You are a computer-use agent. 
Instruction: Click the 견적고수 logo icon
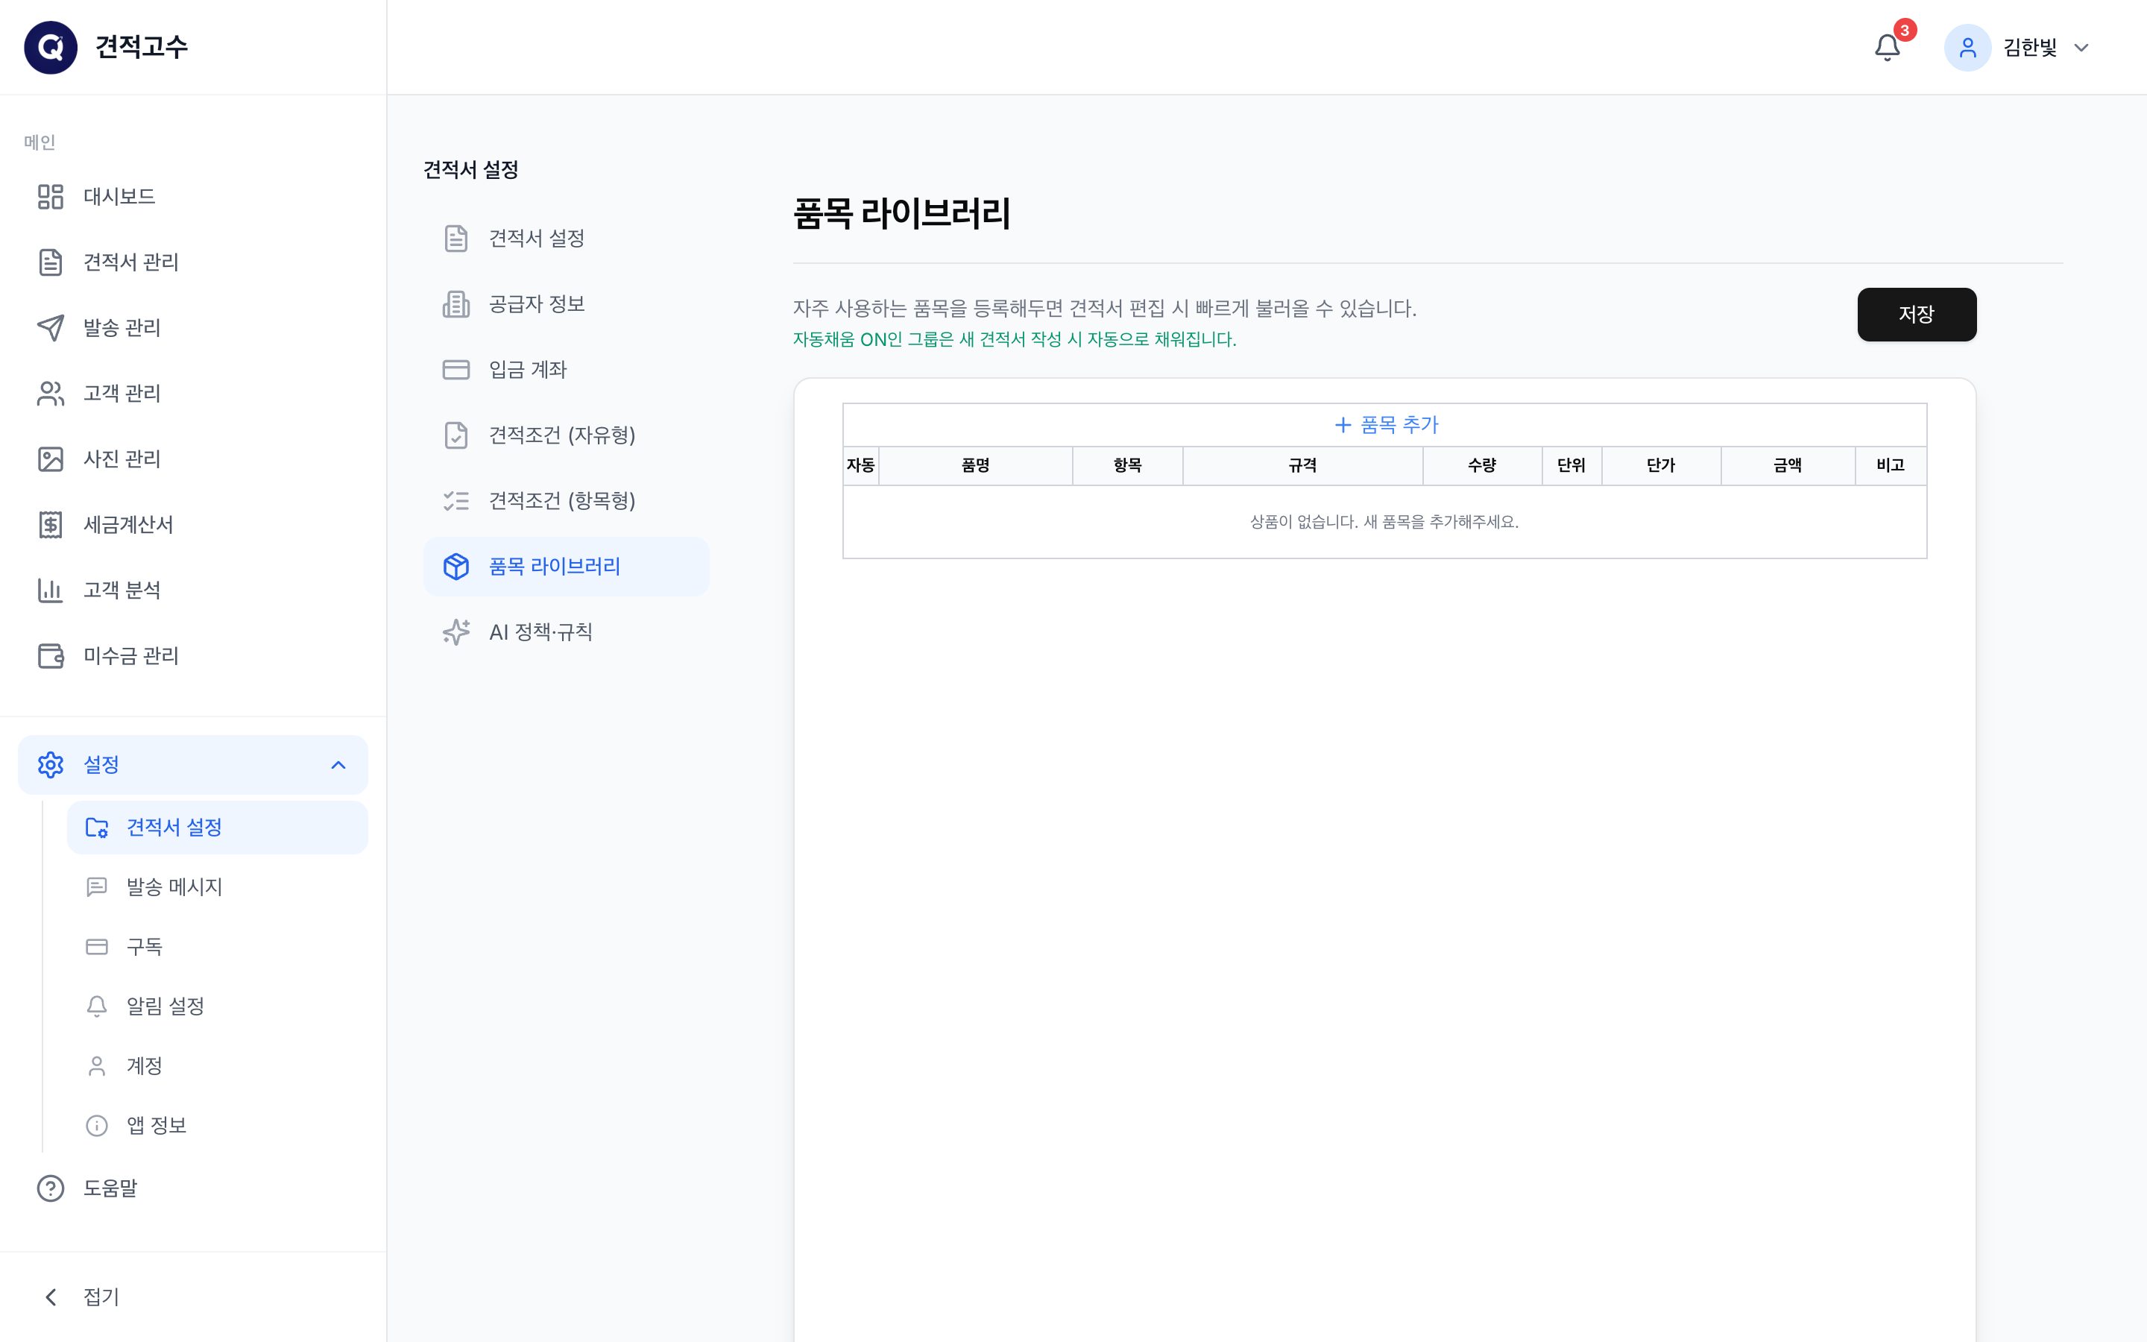[x=51, y=47]
